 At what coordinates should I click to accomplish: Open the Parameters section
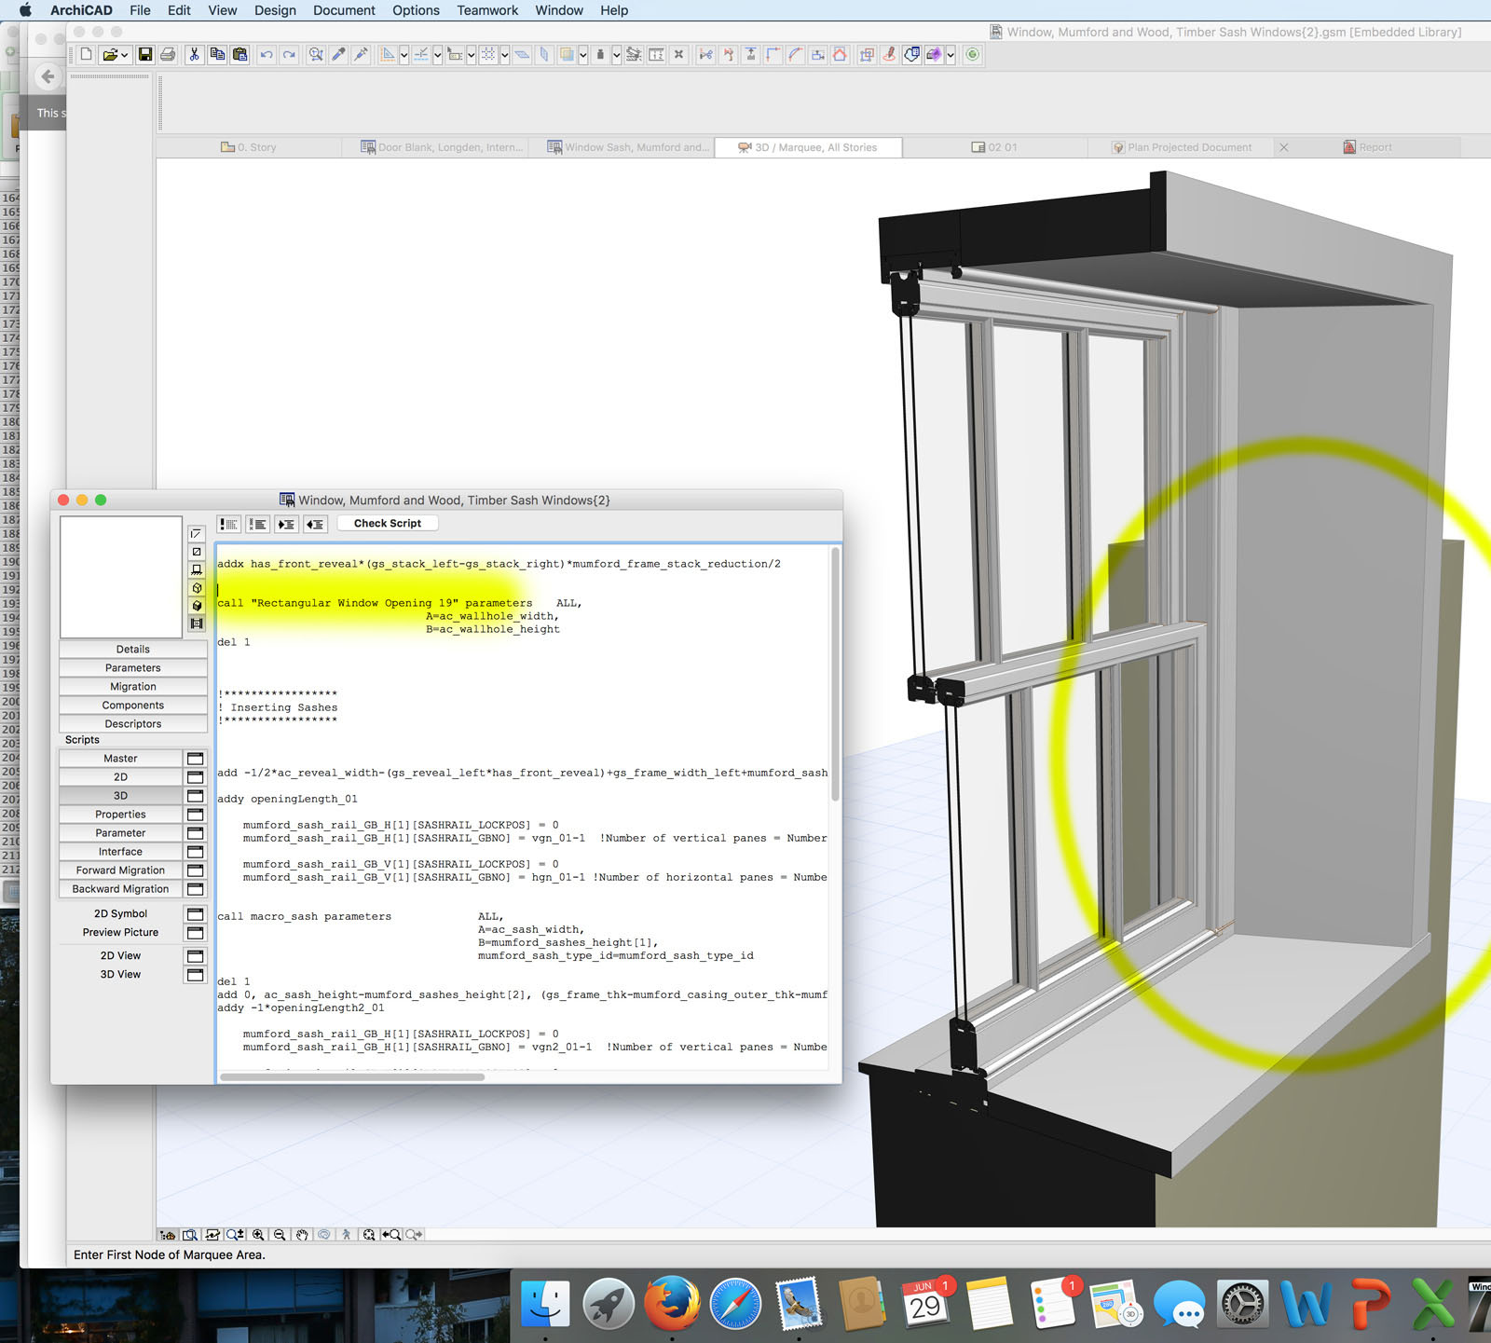pyautogui.click(x=132, y=668)
